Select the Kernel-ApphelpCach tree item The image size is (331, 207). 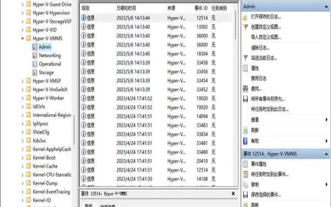click(52, 149)
